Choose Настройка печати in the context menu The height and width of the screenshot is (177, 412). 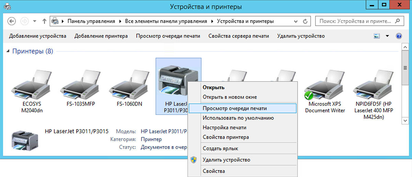pos(242,127)
